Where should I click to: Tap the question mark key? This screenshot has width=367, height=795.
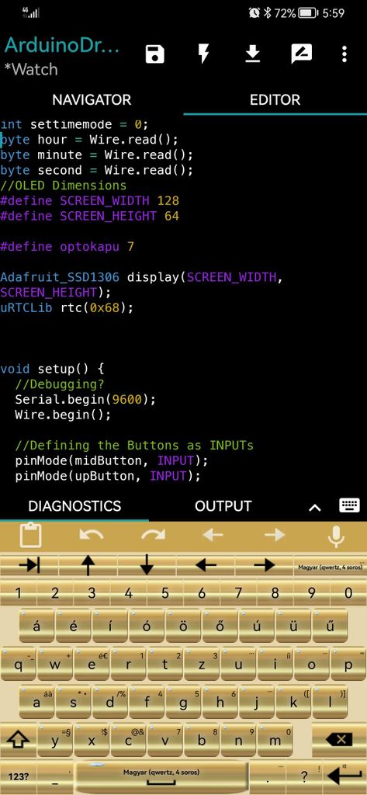pyautogui.click(x=305, y=776)
